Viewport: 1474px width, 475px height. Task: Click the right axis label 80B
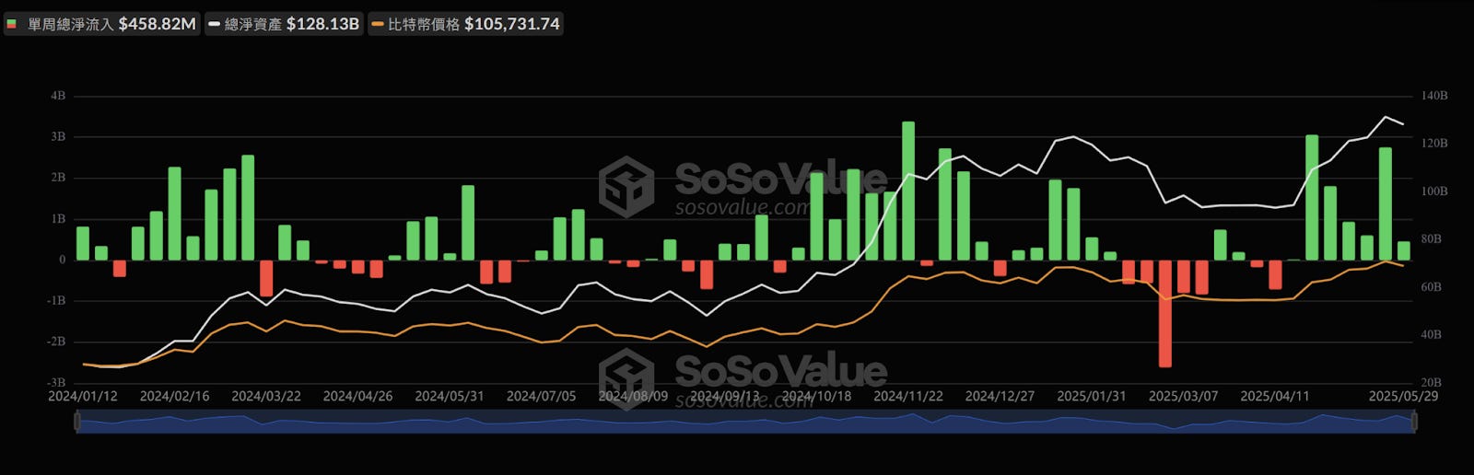1432,239
